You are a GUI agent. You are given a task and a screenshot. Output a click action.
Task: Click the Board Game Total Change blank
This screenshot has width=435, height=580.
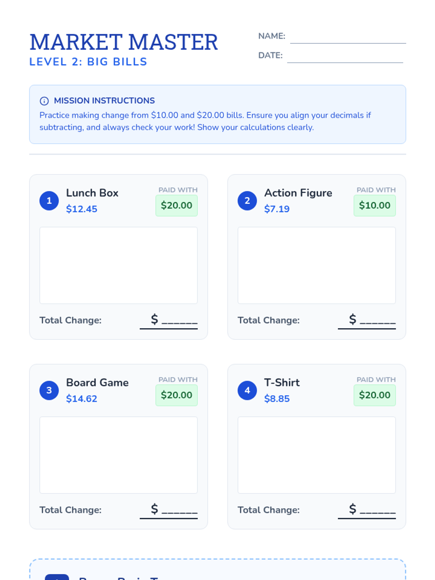(169, 510)
